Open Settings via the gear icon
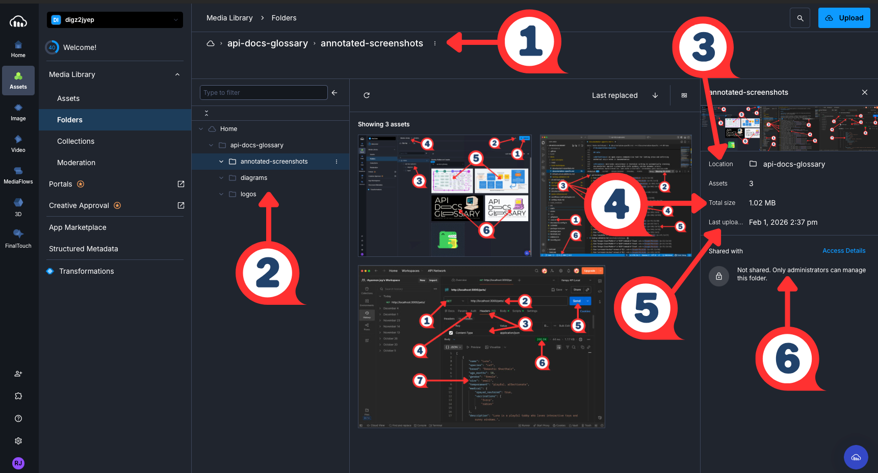 [18, 440]
